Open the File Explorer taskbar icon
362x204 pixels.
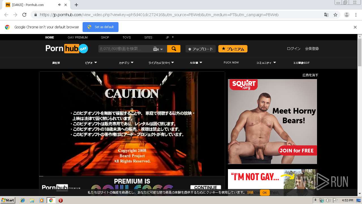tap(32, 200)
